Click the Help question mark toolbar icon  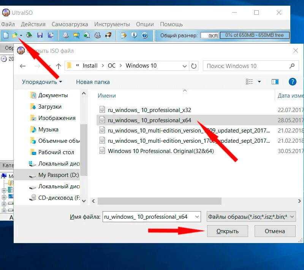pos(145,35)
